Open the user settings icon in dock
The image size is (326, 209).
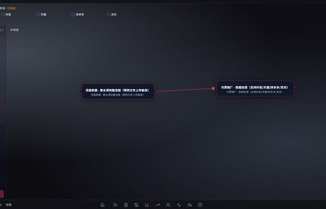pos(189,205)
